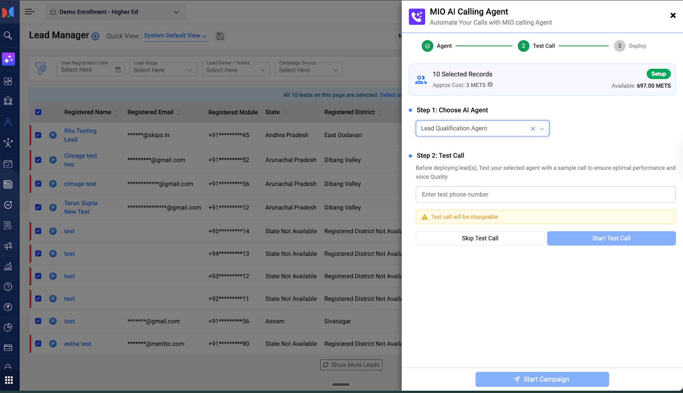Expand the Lead Qualification Agent dropdown
The image size is (683, 393).
(x=542, y=129)
